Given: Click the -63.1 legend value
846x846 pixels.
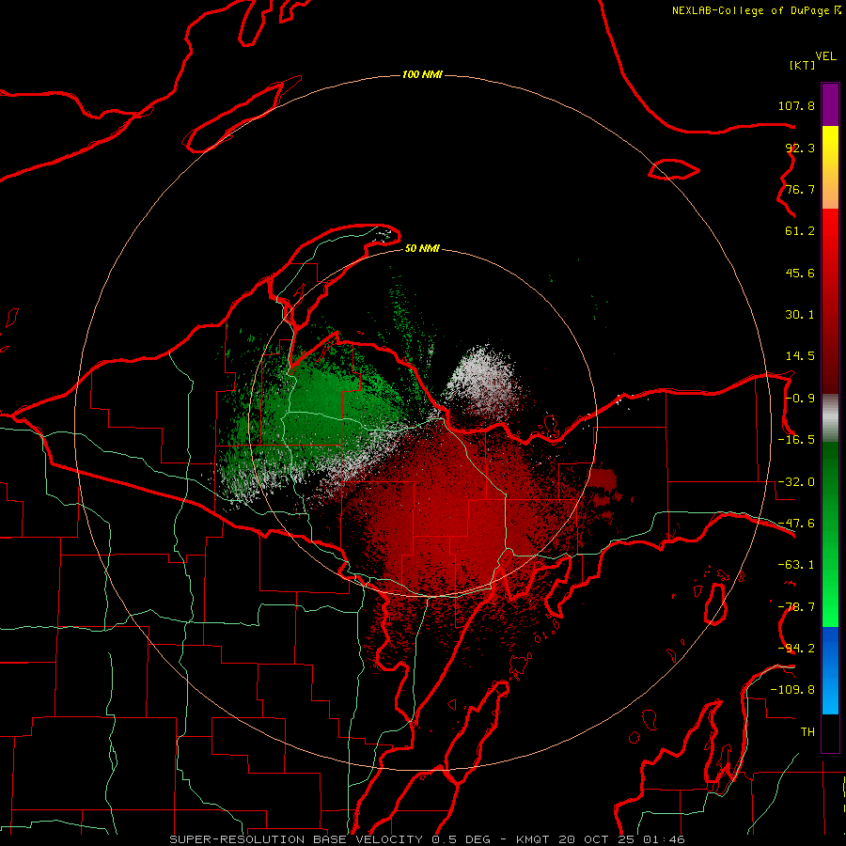Looking at the screenshot, I should [796, 565].
